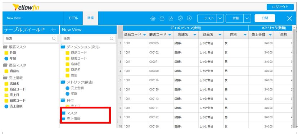Click the robot assistant icon in toolbar
The height and width of the screenshot is (134, 298).
click(153, 18)
